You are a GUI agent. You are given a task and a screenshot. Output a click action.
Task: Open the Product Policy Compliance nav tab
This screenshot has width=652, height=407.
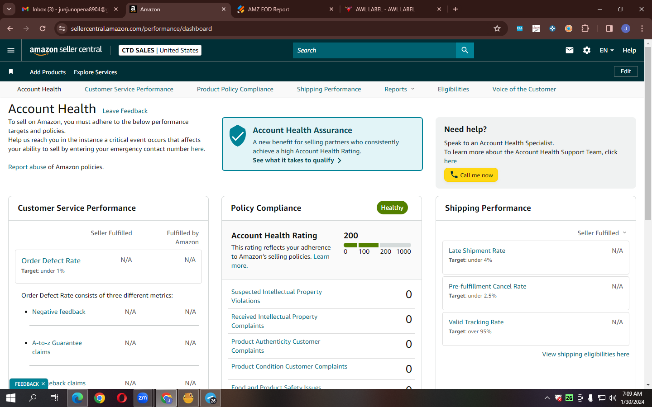235,89
